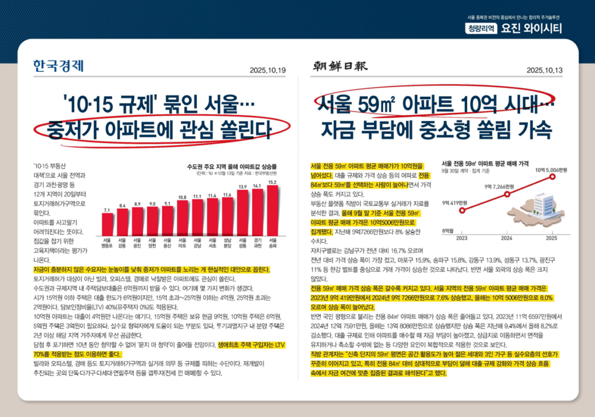595x417 pixels.
Task: Click the bar chart title '수도권 주요 지역 올해 아파트값 상승률'
Action: [231, 165]
